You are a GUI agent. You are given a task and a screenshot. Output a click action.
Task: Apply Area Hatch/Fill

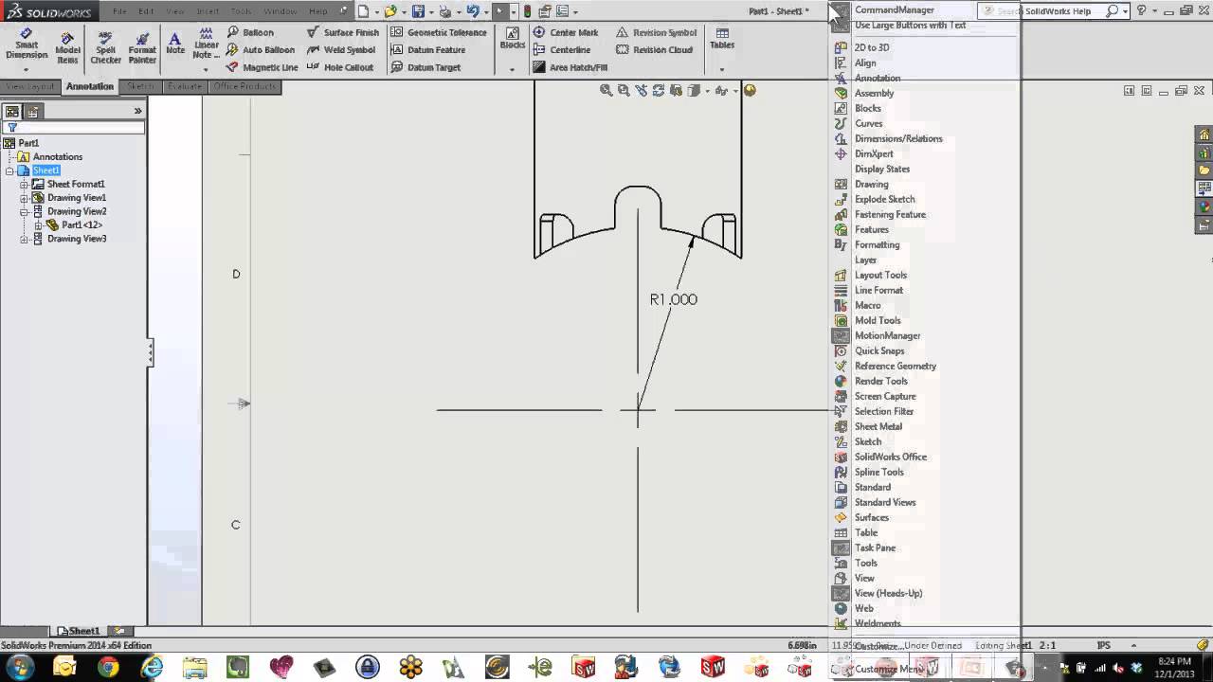570,67
